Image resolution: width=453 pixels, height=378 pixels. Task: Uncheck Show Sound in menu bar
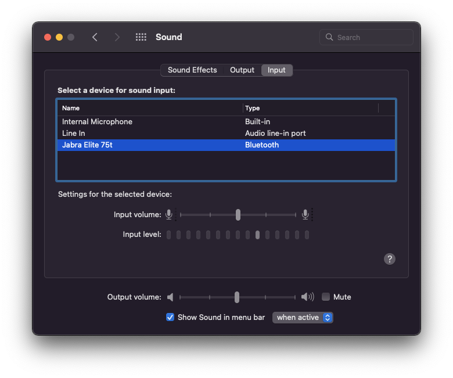point(170,317)
